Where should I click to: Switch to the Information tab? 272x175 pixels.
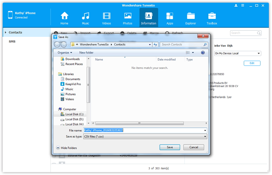coord(148,18)
